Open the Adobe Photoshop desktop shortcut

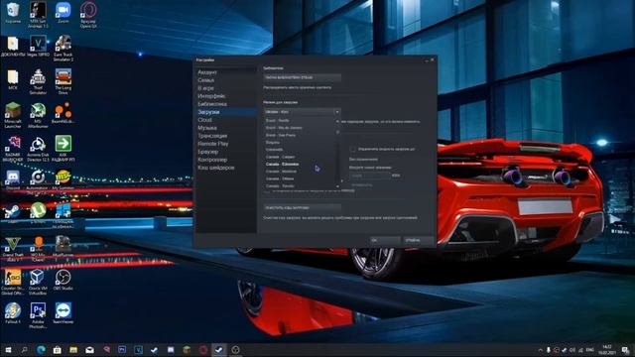click(x=38, y=315)
